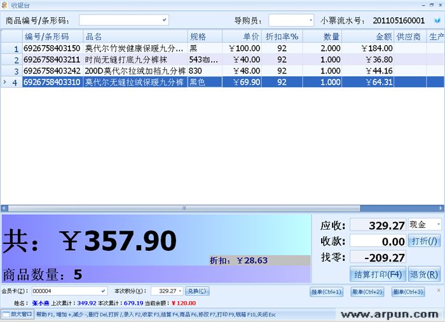Click the 编号/条形码 column header
This screenshot has width=445, height=322.
click(53, 36)
